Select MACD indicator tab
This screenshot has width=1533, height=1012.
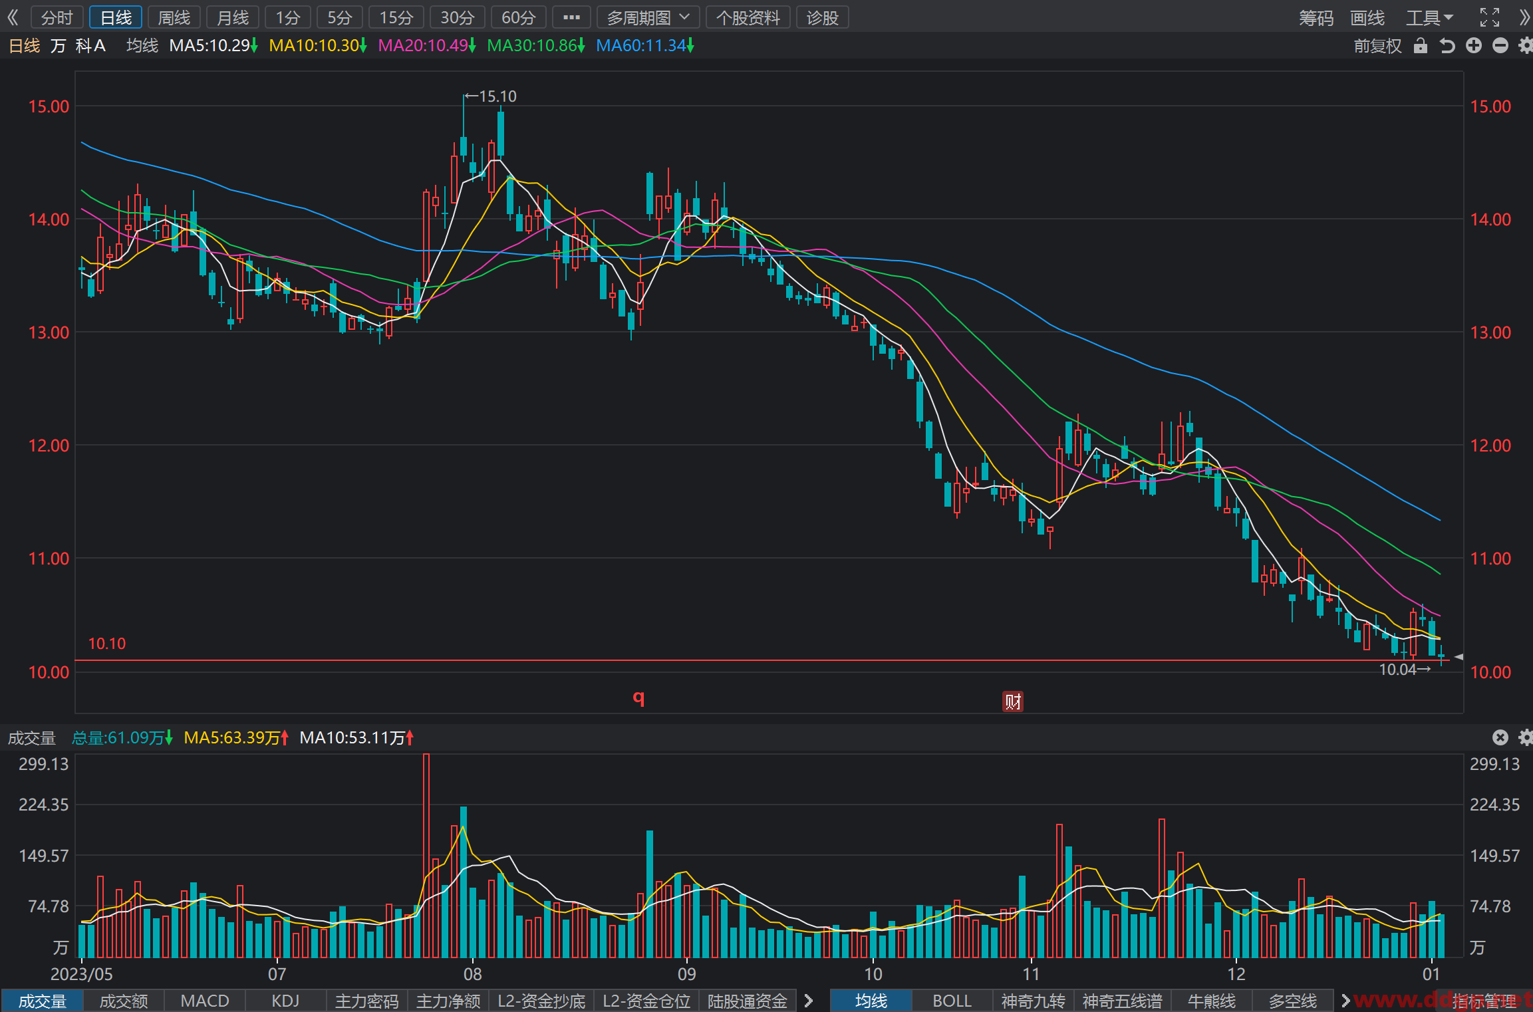pyautogui.click(x=205, y=1001)
